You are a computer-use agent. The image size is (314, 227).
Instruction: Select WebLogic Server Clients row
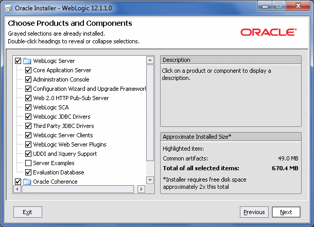point(63,135)
